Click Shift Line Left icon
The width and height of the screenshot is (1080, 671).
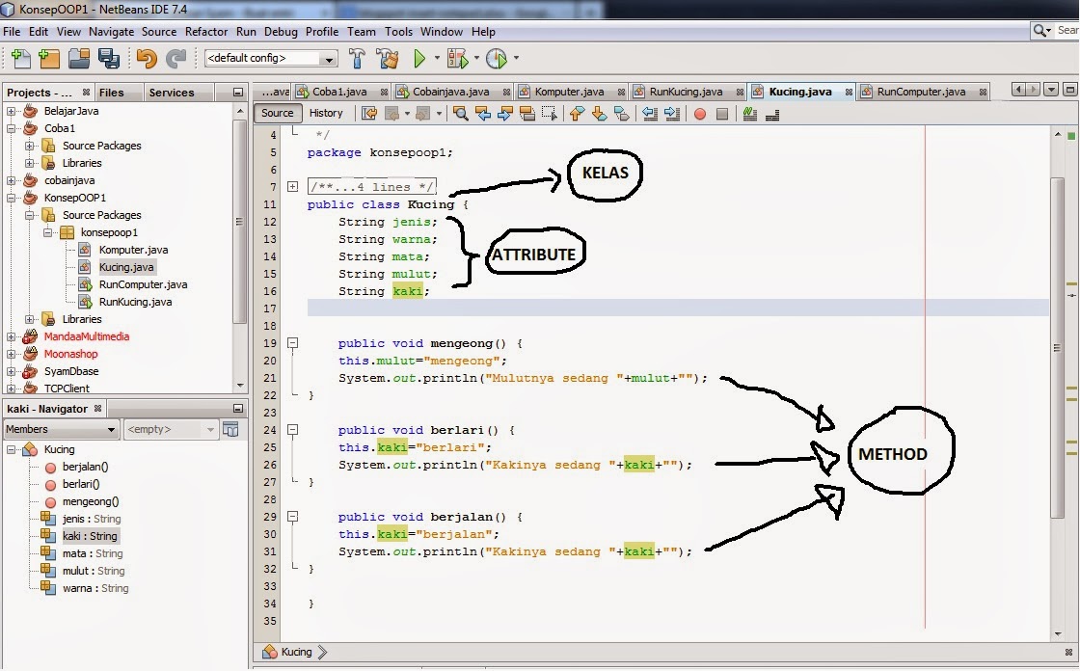coord(650,114)
